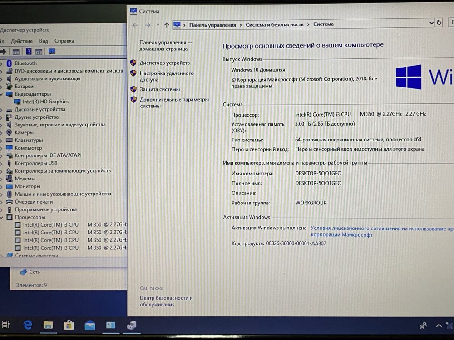The width and height of the screenshot is (454, 340).
Task: Open Действие menu in Device Manager
Action: pos(22,41)
